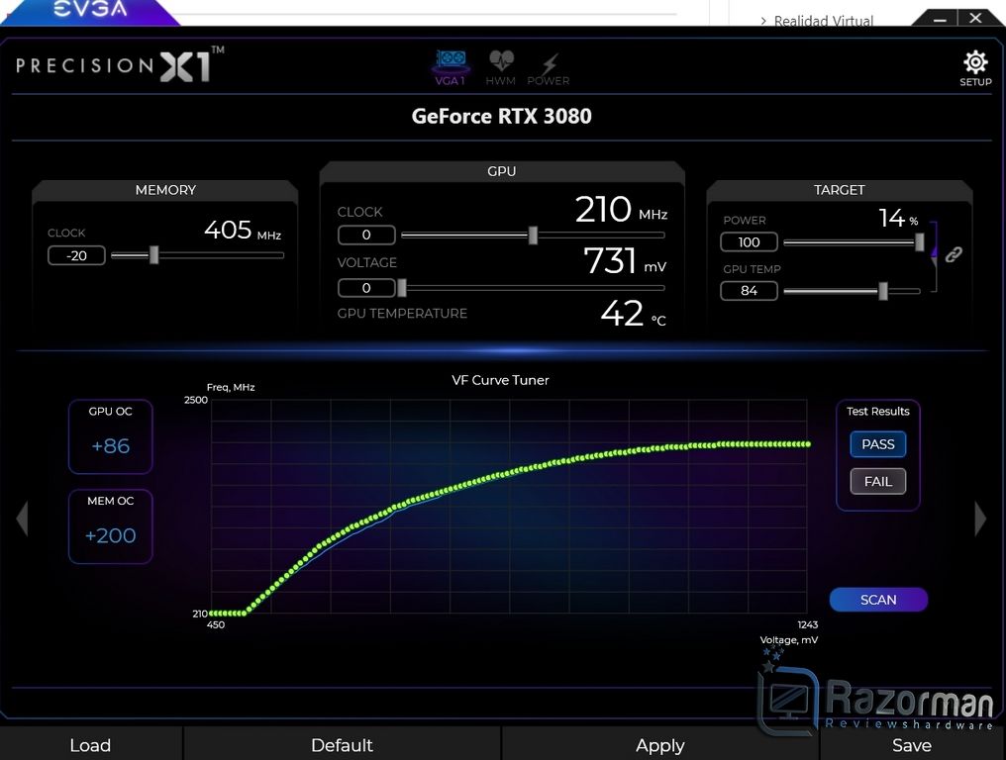Click the GPU OC +86 value box
The image size is (1006, 760).
pyautogui.click(x=110, y=436)
